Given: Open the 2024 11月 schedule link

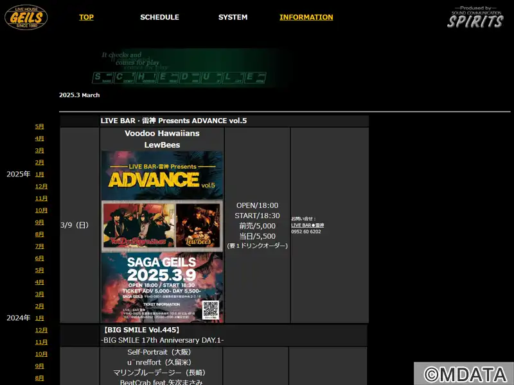Looking at the screenshot, I should (x=41, y=198).
